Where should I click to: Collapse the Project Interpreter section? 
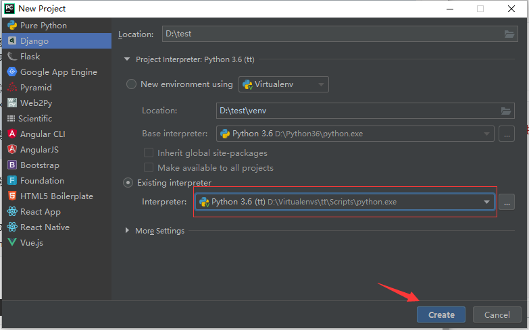(x=126, y=59)
